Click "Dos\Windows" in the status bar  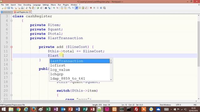coord(165,105)
